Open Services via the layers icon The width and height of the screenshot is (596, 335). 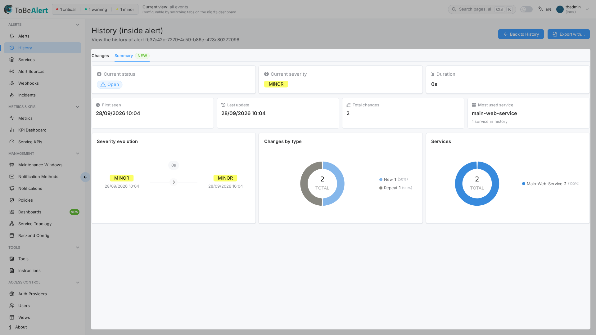(12, 60)
